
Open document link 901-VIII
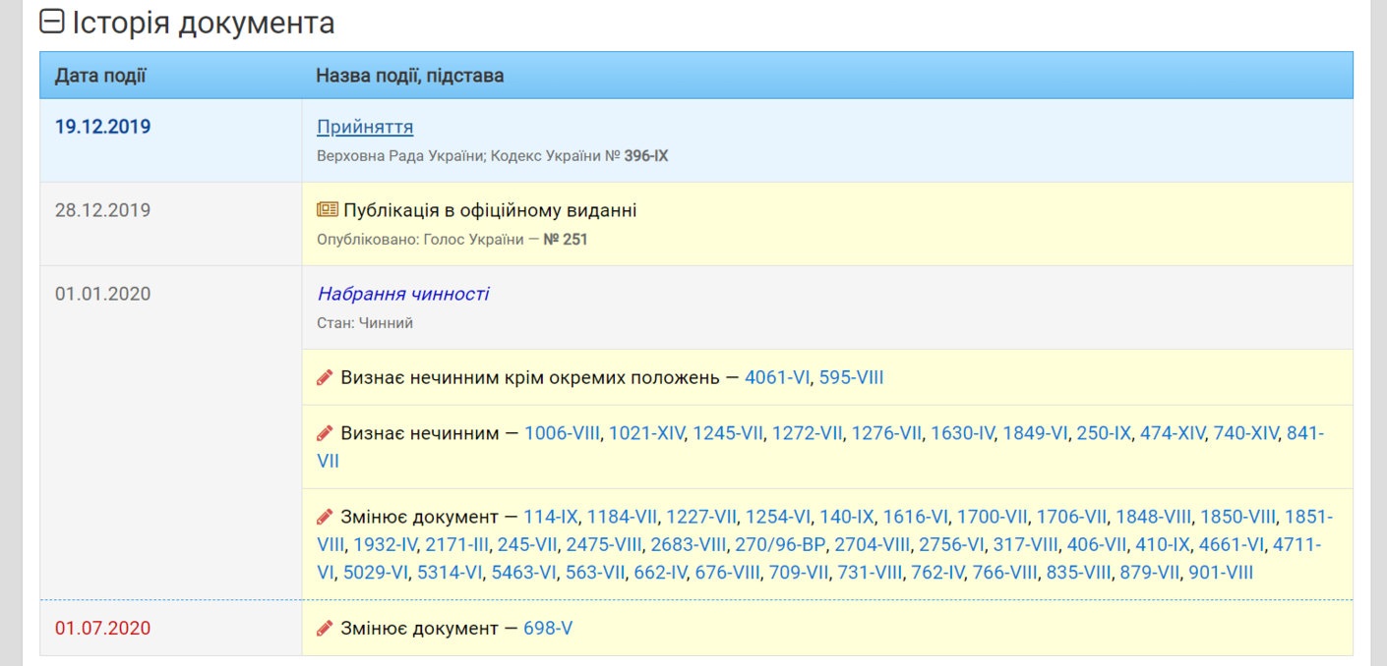[x=1221, y=572]
